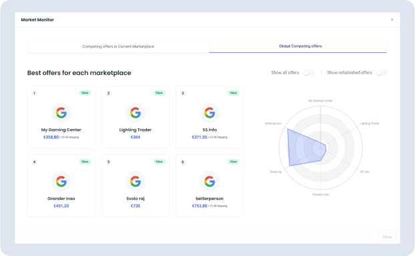The height and width of the screenshot is (256, 415).
Task: Click the New badge on Grander inso card
Action: (x=85, y=162)
